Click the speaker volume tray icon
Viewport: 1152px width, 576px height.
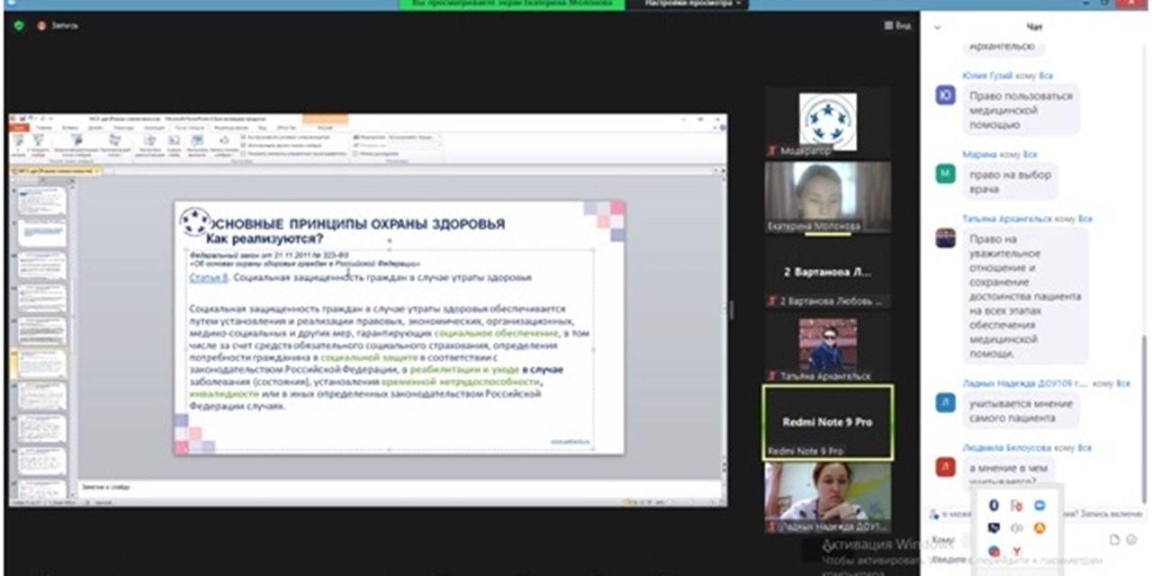[1017, 528]
